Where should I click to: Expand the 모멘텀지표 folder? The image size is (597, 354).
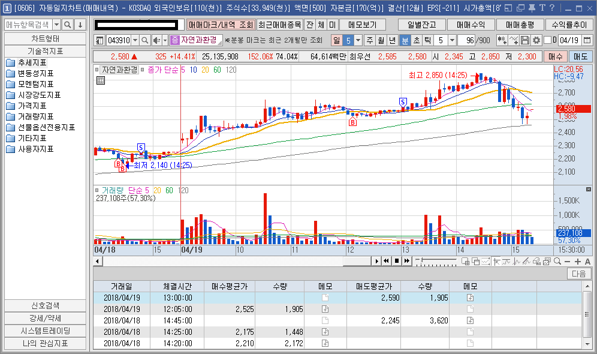tap(30, 84)
